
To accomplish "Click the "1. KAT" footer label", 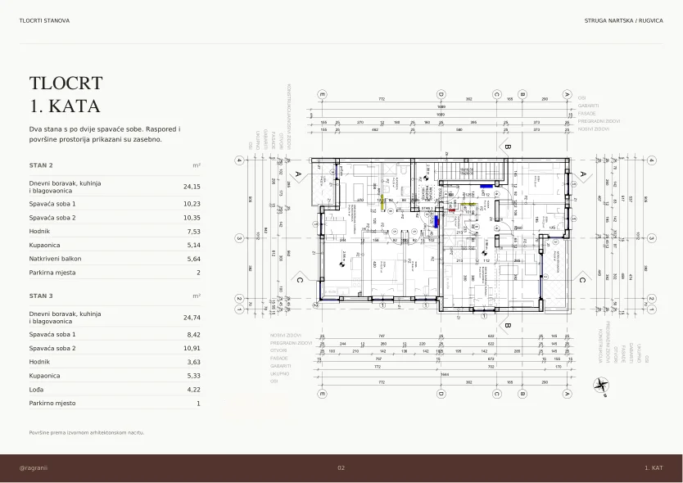I will (x=654, y=468).
